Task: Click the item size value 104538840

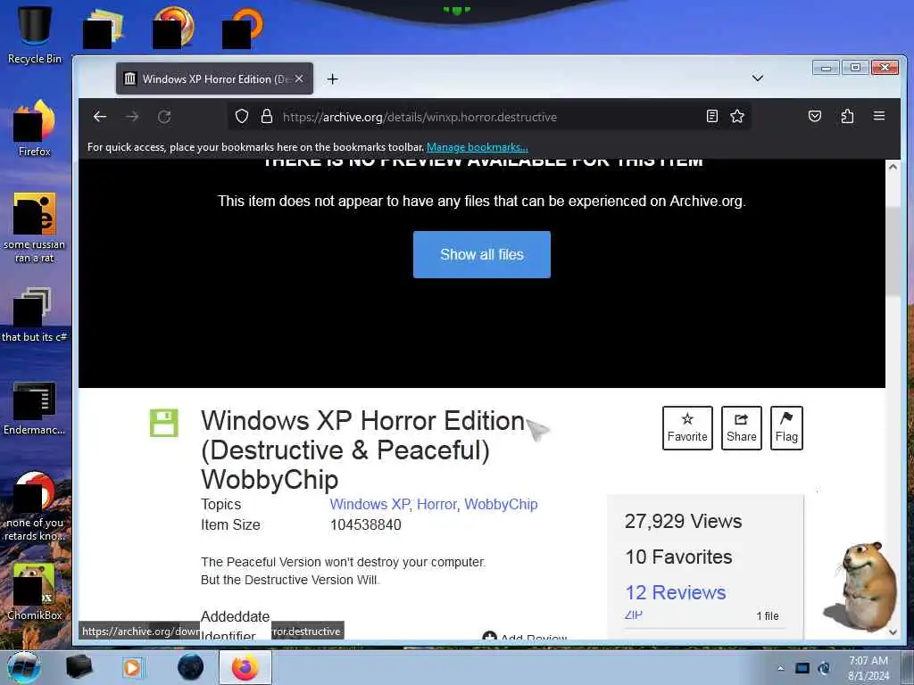Action: (365, 524)
